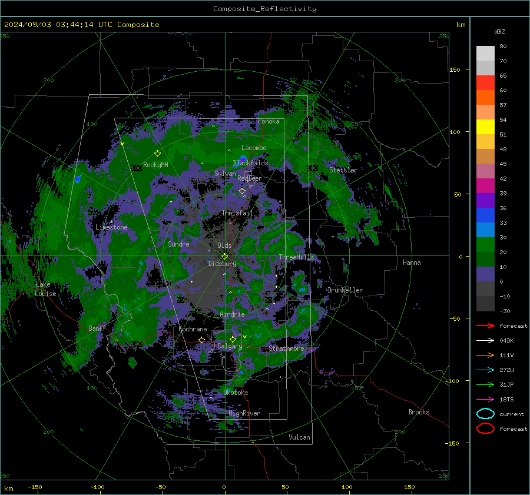Screen dimensions: 530x495
Task: Click the 150 tick on right axis
Action: 455,69
